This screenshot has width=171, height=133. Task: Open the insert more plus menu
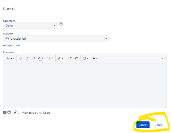pyautogui.click(x=95, y=58)
